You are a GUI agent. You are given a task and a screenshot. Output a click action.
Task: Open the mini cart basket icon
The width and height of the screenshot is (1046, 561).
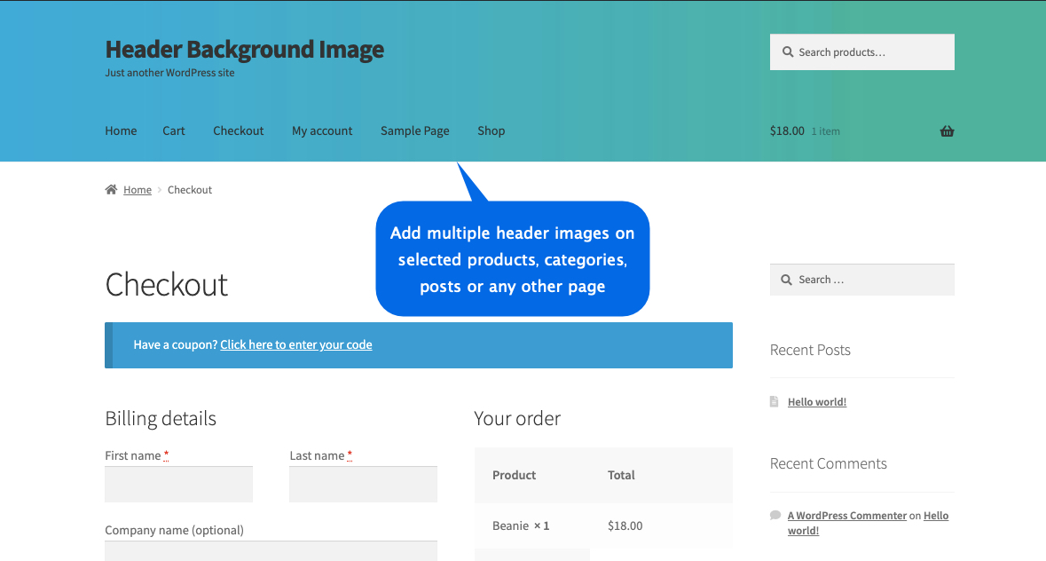pos(947,130)
